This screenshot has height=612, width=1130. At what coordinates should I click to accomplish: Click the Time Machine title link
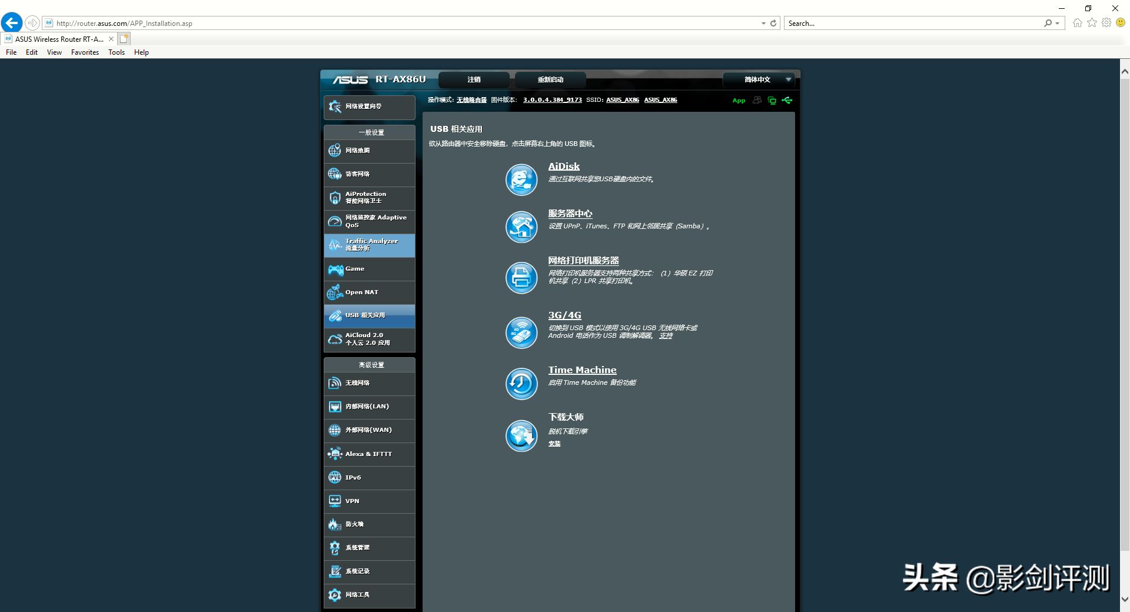582,370
